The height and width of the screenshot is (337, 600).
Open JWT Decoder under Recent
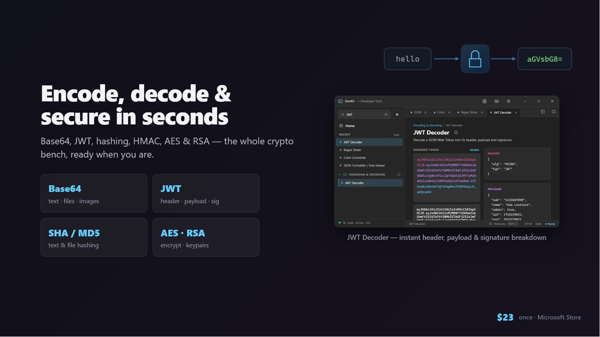click(x=370, y=142)
